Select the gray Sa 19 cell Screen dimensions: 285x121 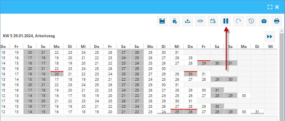click(x=30, y=101)
